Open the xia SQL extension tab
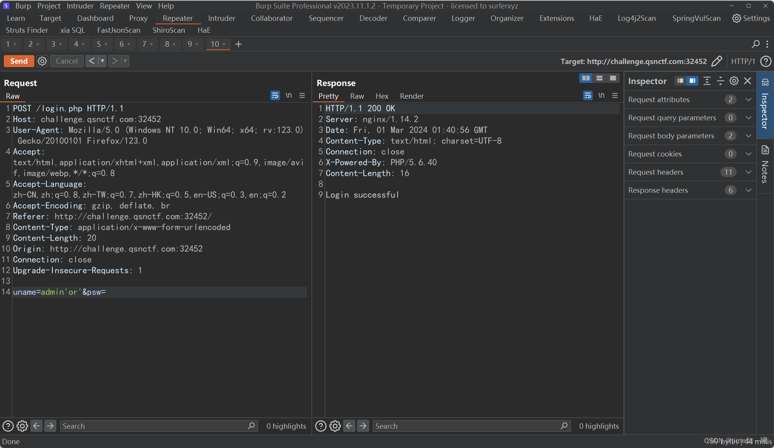The height and width of the screenshot is (448, 774). point(73,30)
